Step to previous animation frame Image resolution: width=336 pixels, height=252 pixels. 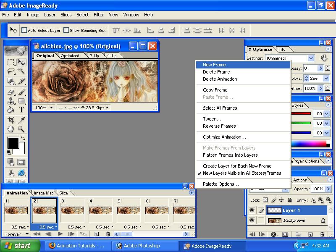[48, 234]
